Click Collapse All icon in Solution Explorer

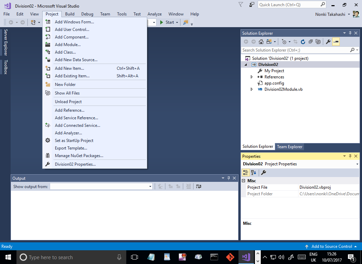click(x=311, y=42)
